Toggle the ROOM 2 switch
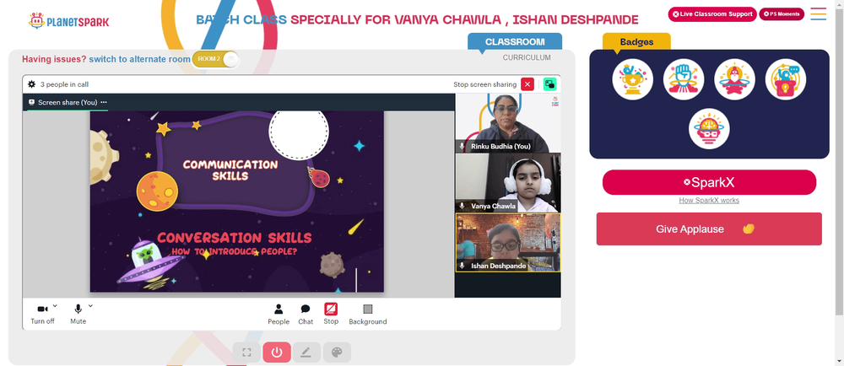This screenshot has width=844, height=366. [x=215, y=59]
